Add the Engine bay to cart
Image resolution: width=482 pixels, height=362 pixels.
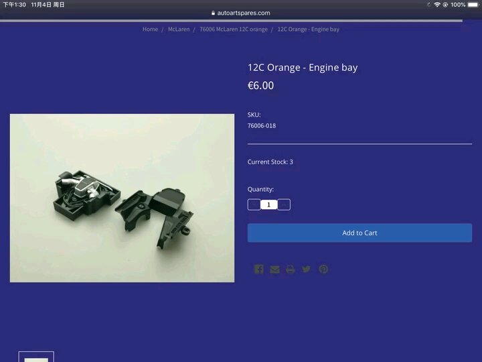[x=359, y=233]
